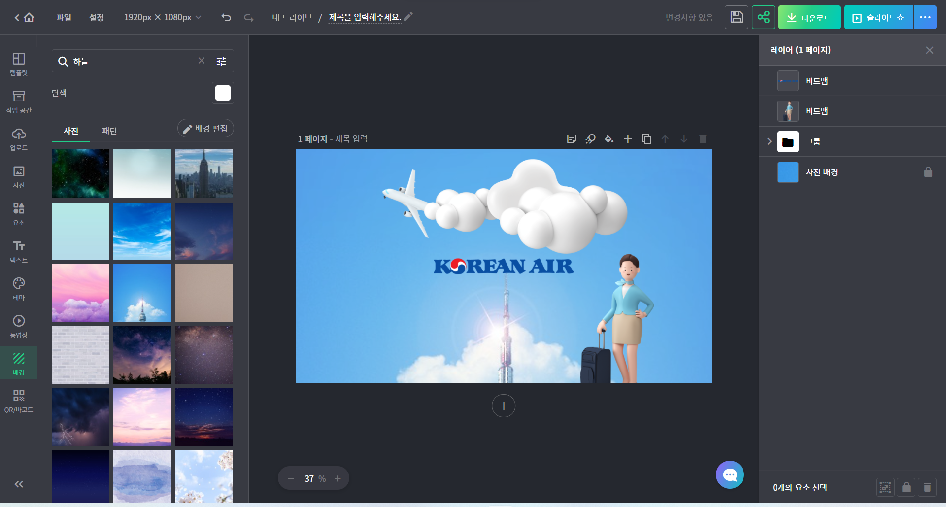Close the 레이어 panel
Image resolution: width=946 pixels, height=507 pixels.
[x=930, y=50]
